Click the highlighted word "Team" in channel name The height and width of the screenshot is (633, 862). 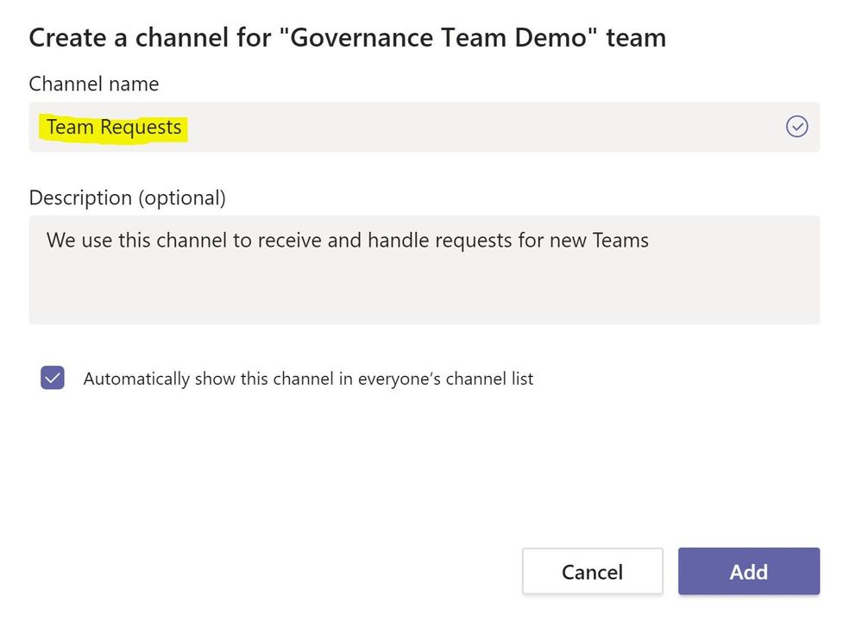pos(70,128)
